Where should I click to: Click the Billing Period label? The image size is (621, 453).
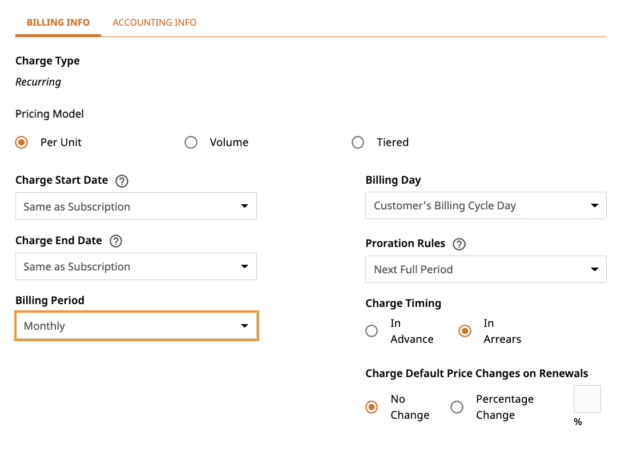coord(50,300)
